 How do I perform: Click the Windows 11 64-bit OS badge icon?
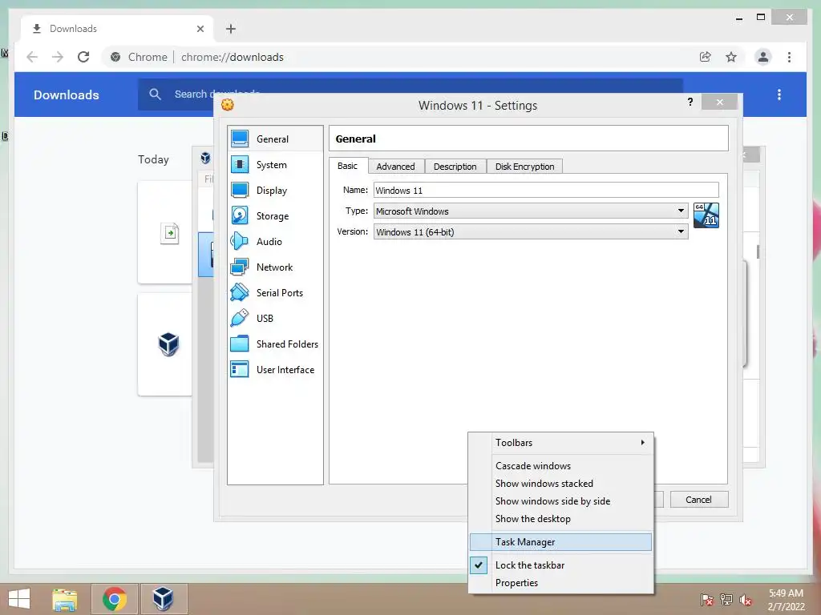coord(706,215)
